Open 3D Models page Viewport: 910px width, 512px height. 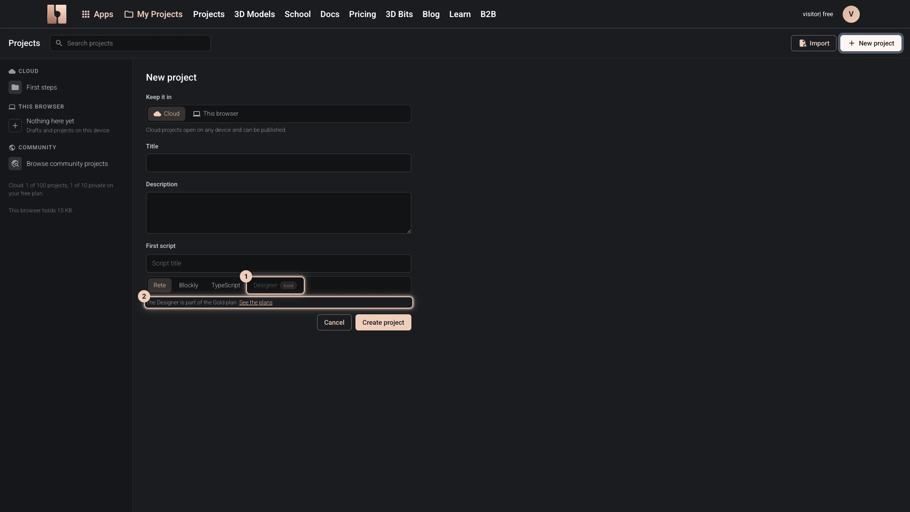click(255, 14)
